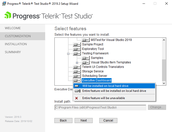Viewport: 172px width, 132px height.
Task: Click the Change... install path button
Action: (x=157, y=107)
